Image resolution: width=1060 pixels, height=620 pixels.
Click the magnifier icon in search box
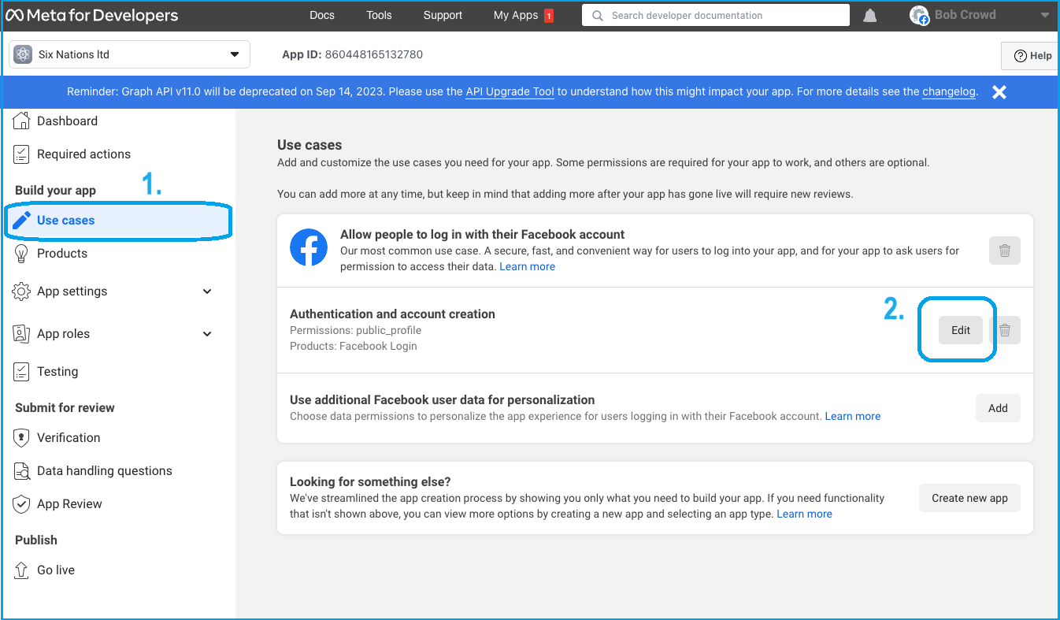click(x=598, y=15)
